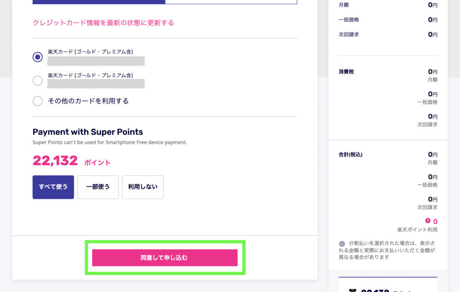The width and height of the screenshot is (460, 292).
Task: Click masked card number under unselected 楽天カード
Action: click(x=96, y=84)
